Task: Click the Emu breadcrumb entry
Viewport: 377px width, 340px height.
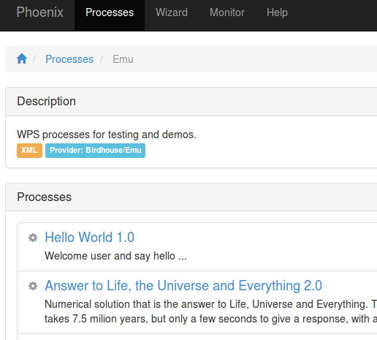Action: coord(123,59)
